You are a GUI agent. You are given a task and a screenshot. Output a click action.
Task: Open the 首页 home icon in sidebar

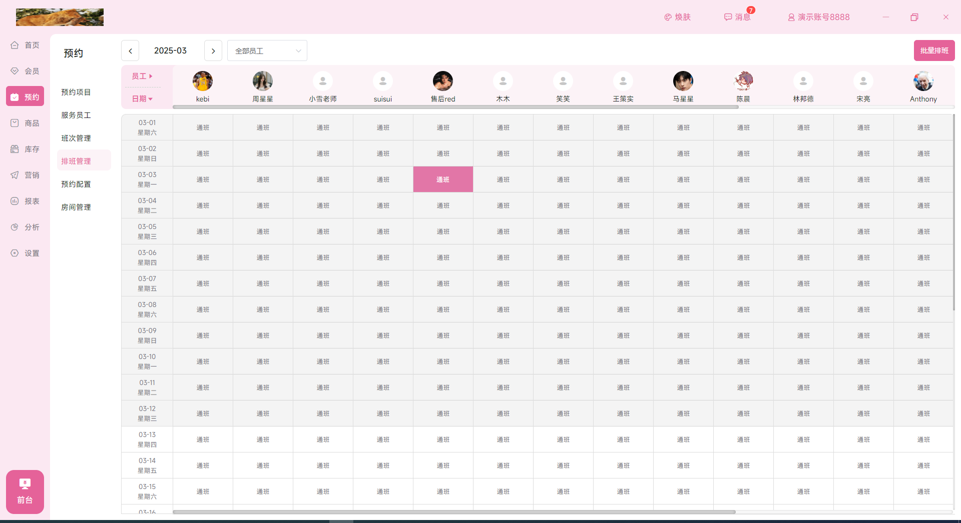pyautogui.click(x=15, y=45)
